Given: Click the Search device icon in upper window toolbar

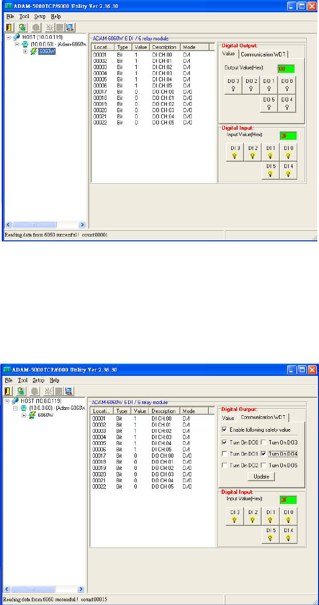Looking at the screenshot, I should click(x=22, y=27).
